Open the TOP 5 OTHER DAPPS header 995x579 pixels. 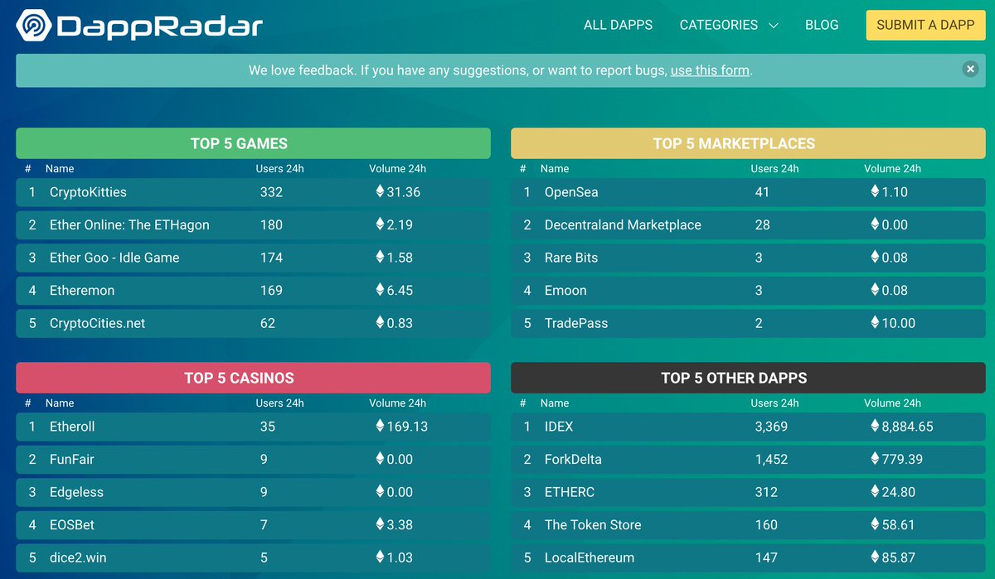coord(748,378)
